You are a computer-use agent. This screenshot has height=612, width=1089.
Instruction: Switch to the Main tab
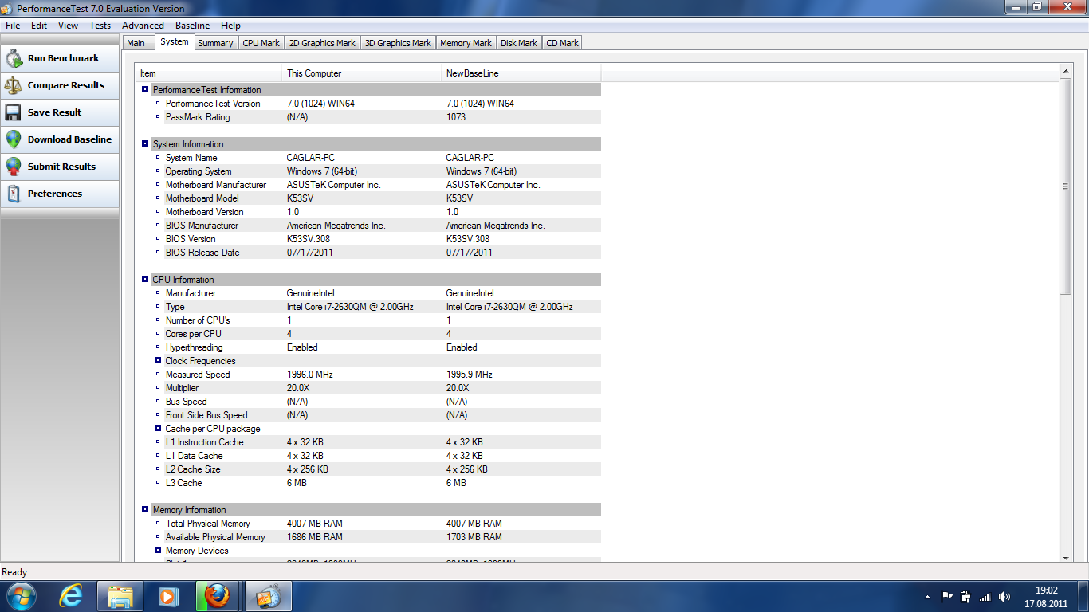[x=136, y=43]
